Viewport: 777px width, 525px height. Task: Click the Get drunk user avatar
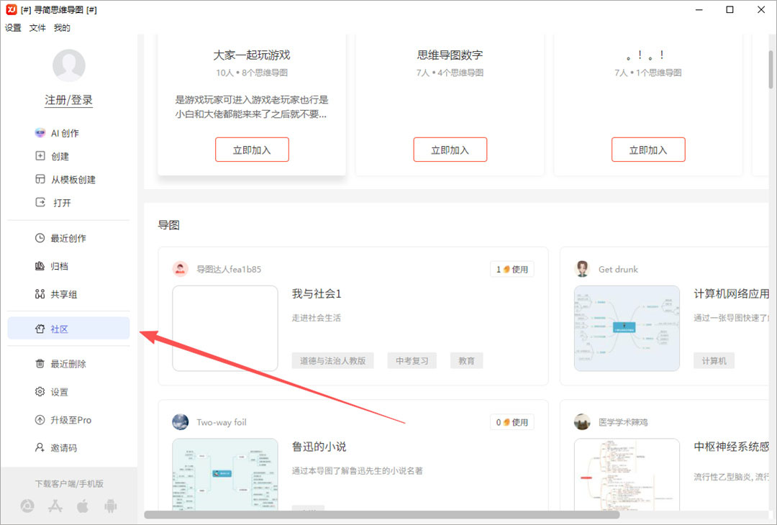pos(582,269)
